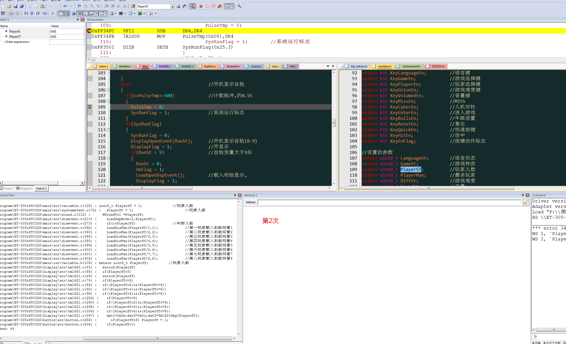Click the Save file icon
The width and height of the screenshot is (566, 344).
click(x=15, y=6)
